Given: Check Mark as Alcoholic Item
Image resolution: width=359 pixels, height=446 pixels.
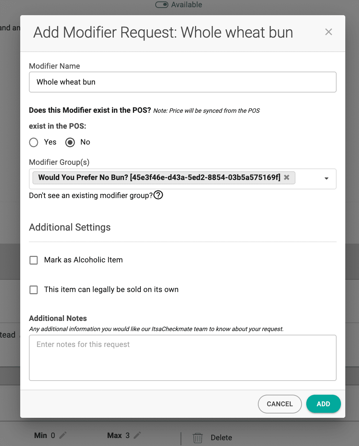Looking at the screenshot, I should (x=34, y=260).
